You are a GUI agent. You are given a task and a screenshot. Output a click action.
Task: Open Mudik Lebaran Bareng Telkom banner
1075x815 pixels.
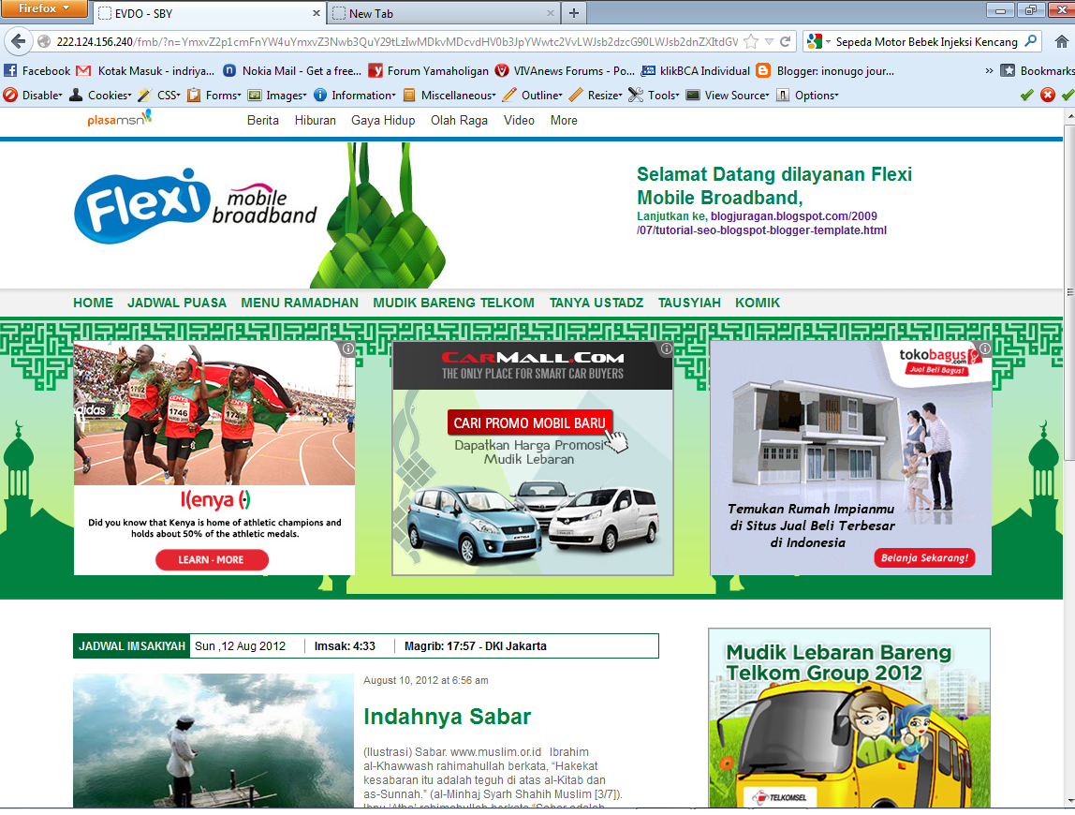(x=849, y=719)
